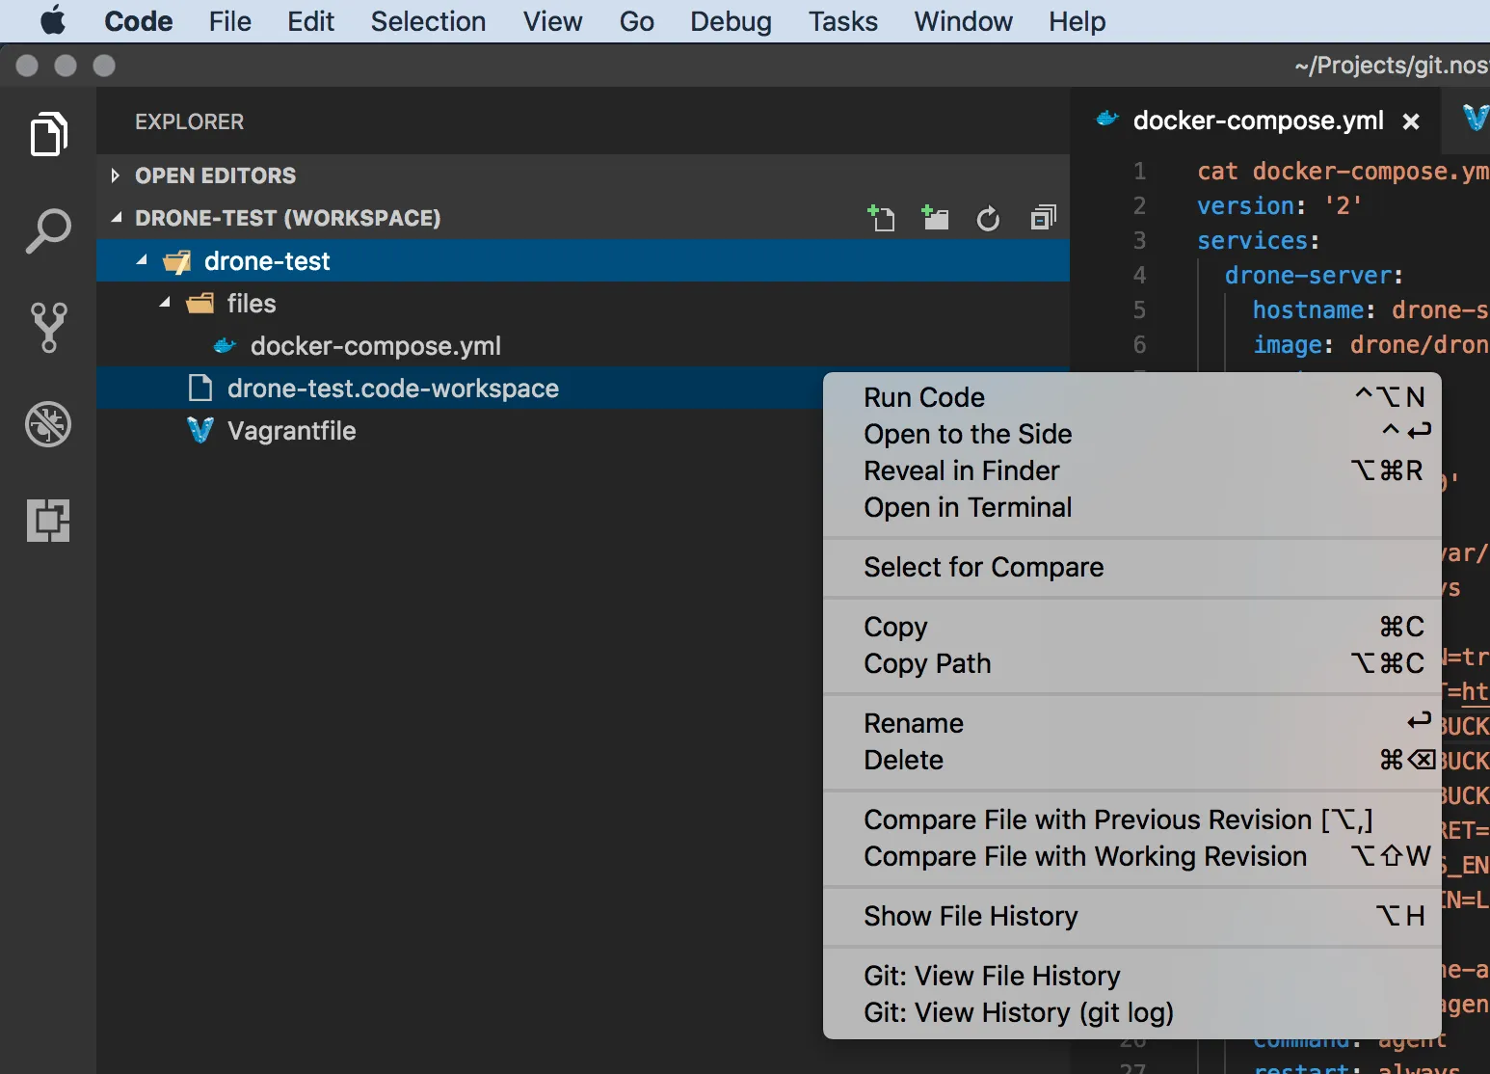Open the Selection menu in menu bar

[428, 21]
